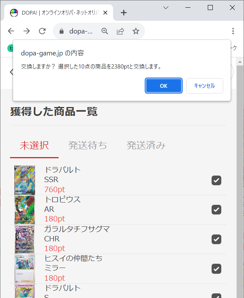Screen dimensions: 244x298
Task: Bookmark this page with star
Action: (136, 31)
